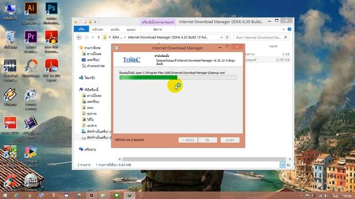Screen dimensions: 355x199
Task: Click the "5 KB" size cell
Action: [x=286, y=54]
